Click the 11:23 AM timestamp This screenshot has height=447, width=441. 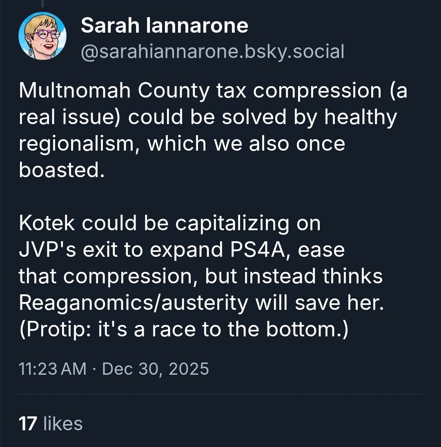click(x=53, y=369)
